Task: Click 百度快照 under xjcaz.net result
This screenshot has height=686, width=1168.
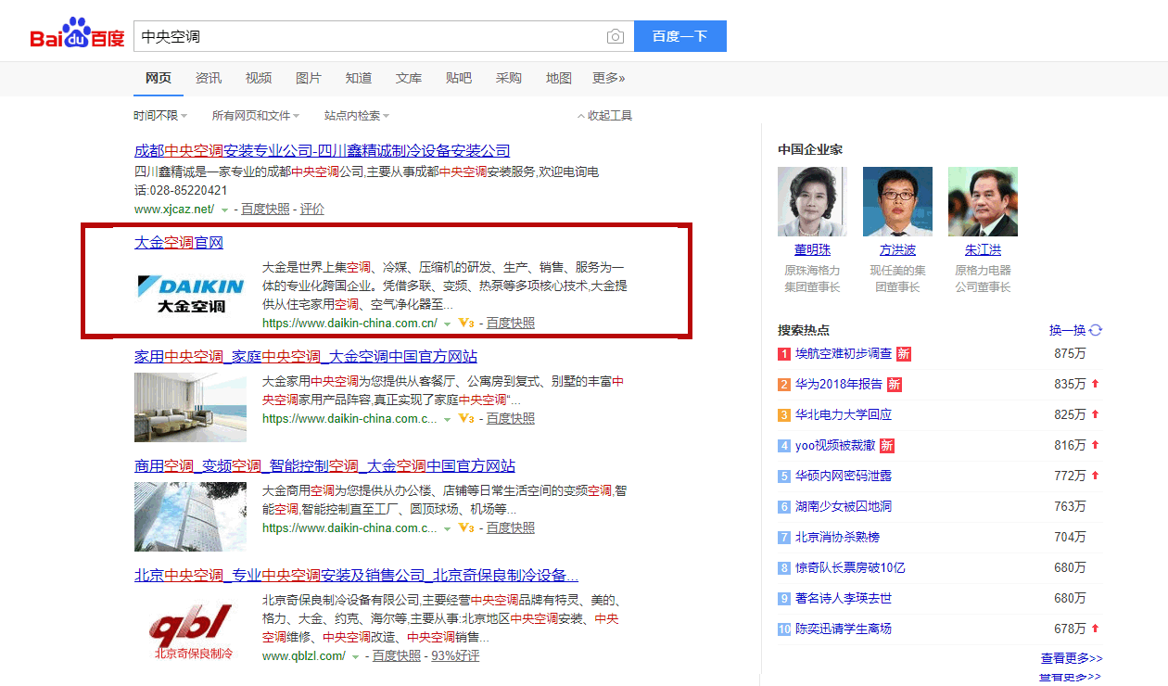Action: click(265, 210)
